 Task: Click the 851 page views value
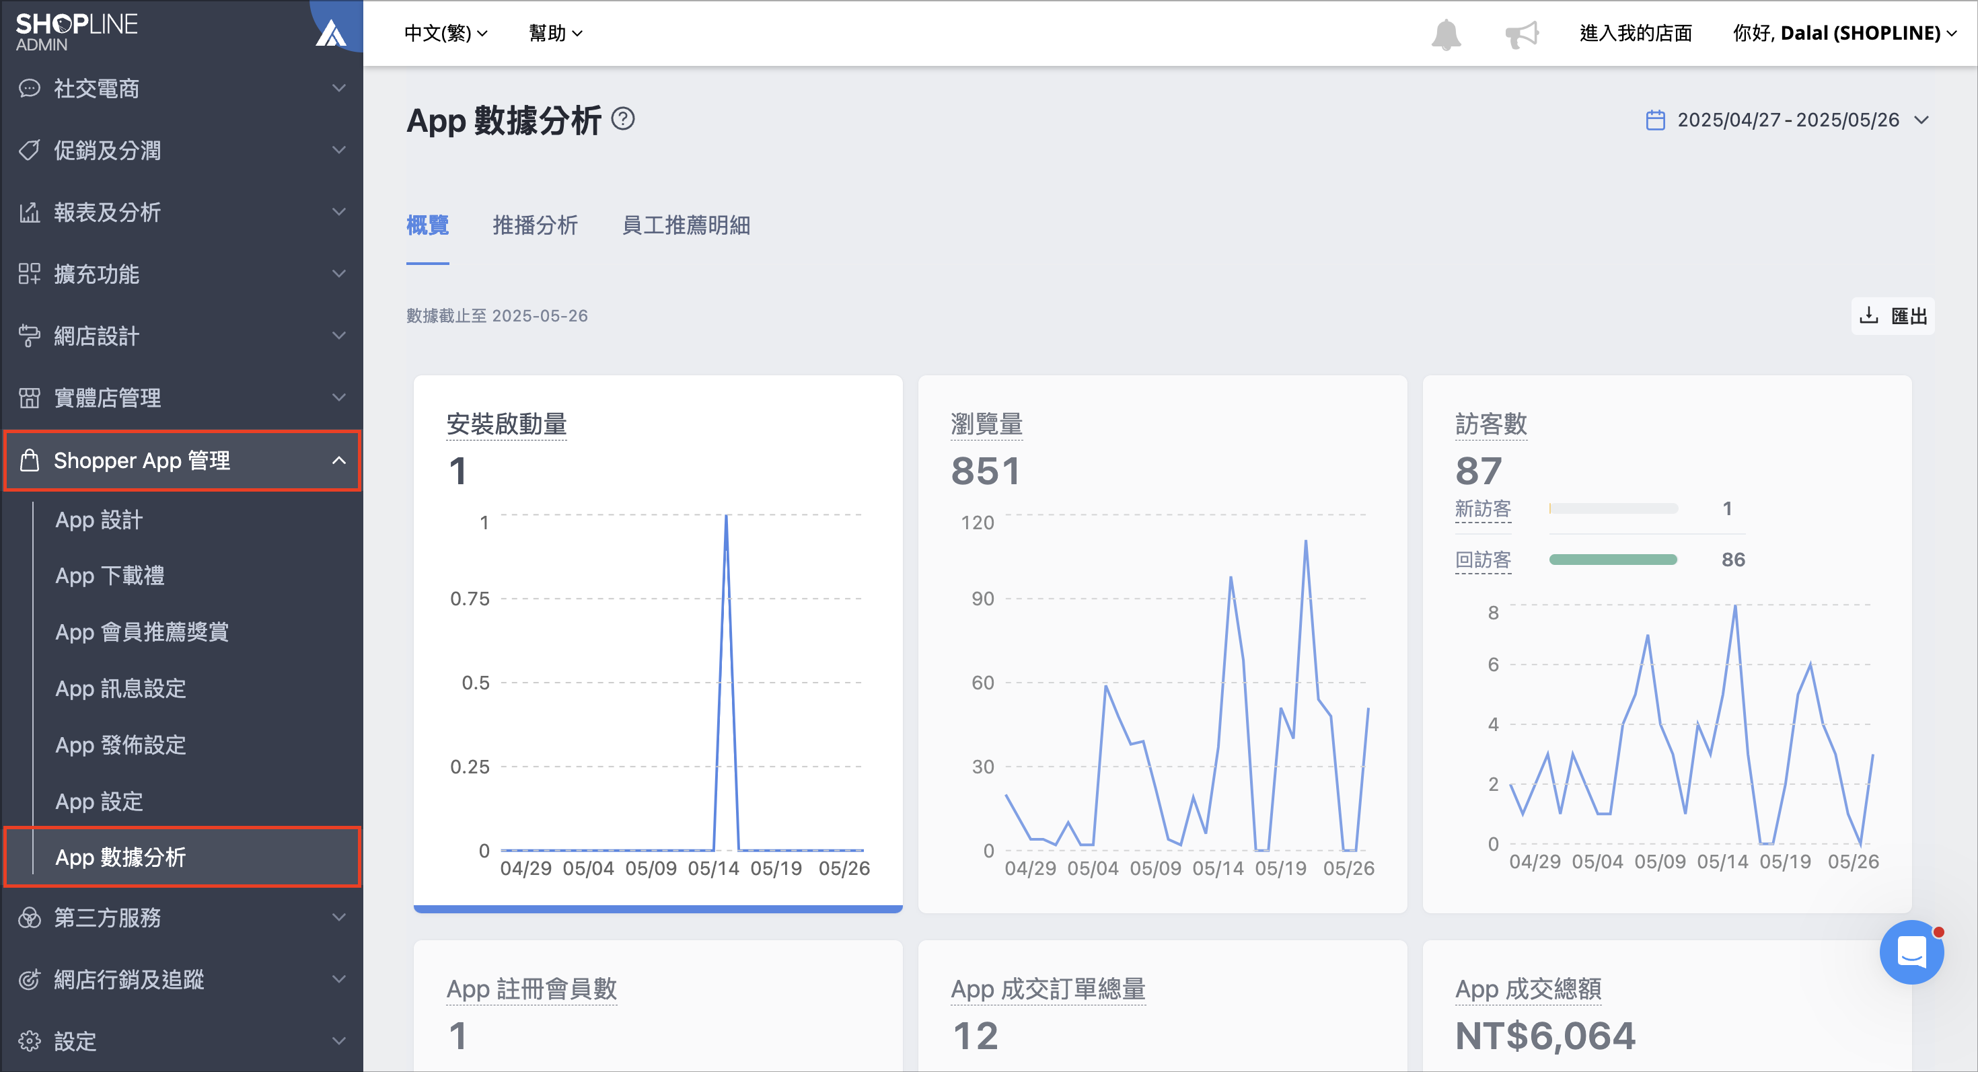click(x=985, y=471)
